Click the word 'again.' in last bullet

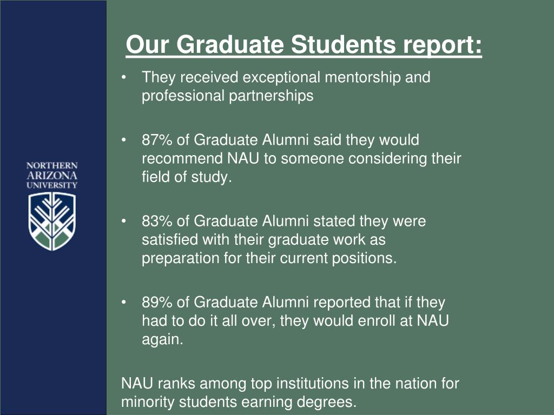click(x=162, y=339)
